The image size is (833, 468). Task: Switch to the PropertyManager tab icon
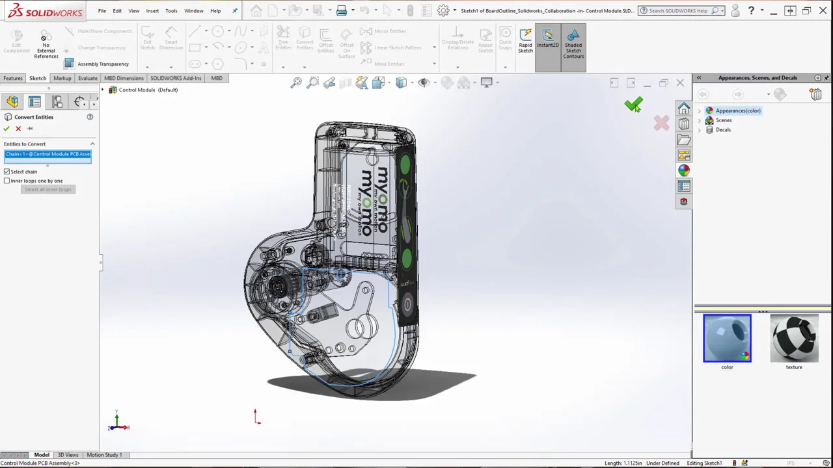click(34, 101)
